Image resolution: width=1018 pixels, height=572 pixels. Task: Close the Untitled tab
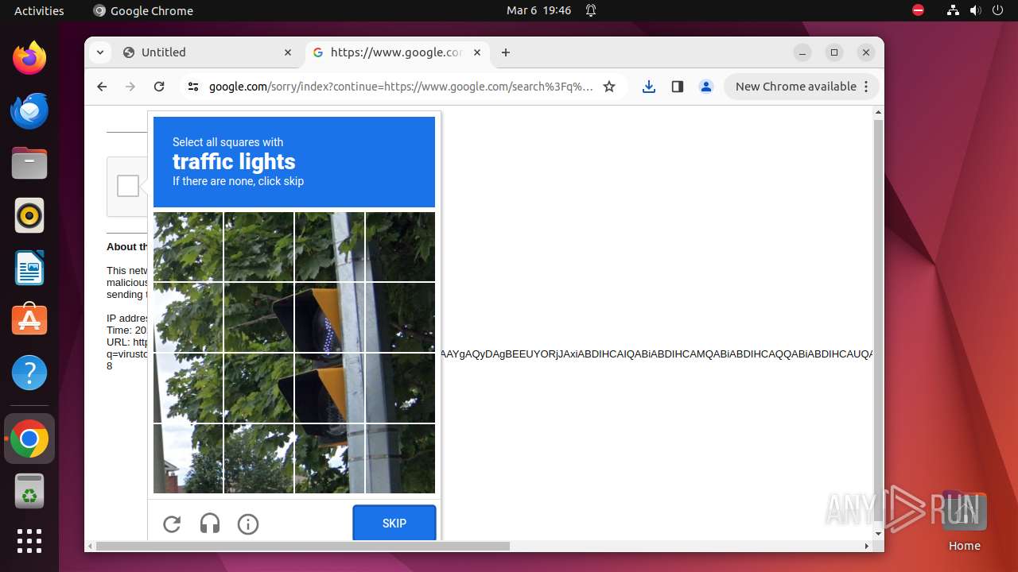coord(288,52)
